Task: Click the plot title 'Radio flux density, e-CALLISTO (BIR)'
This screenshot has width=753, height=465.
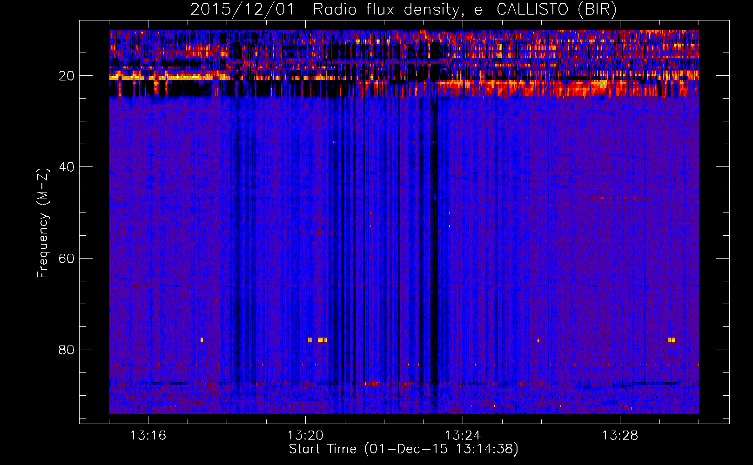Action: click(x=465, y=9)
